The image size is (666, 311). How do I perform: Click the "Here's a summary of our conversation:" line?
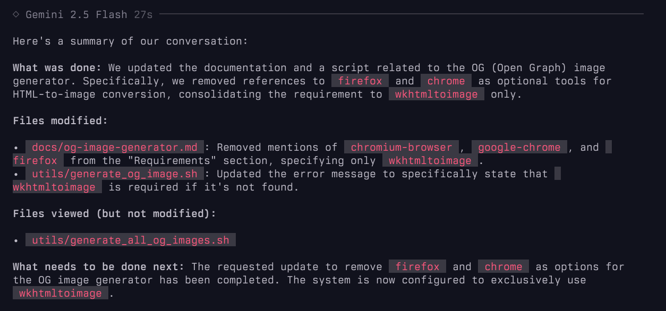[131, 41]
